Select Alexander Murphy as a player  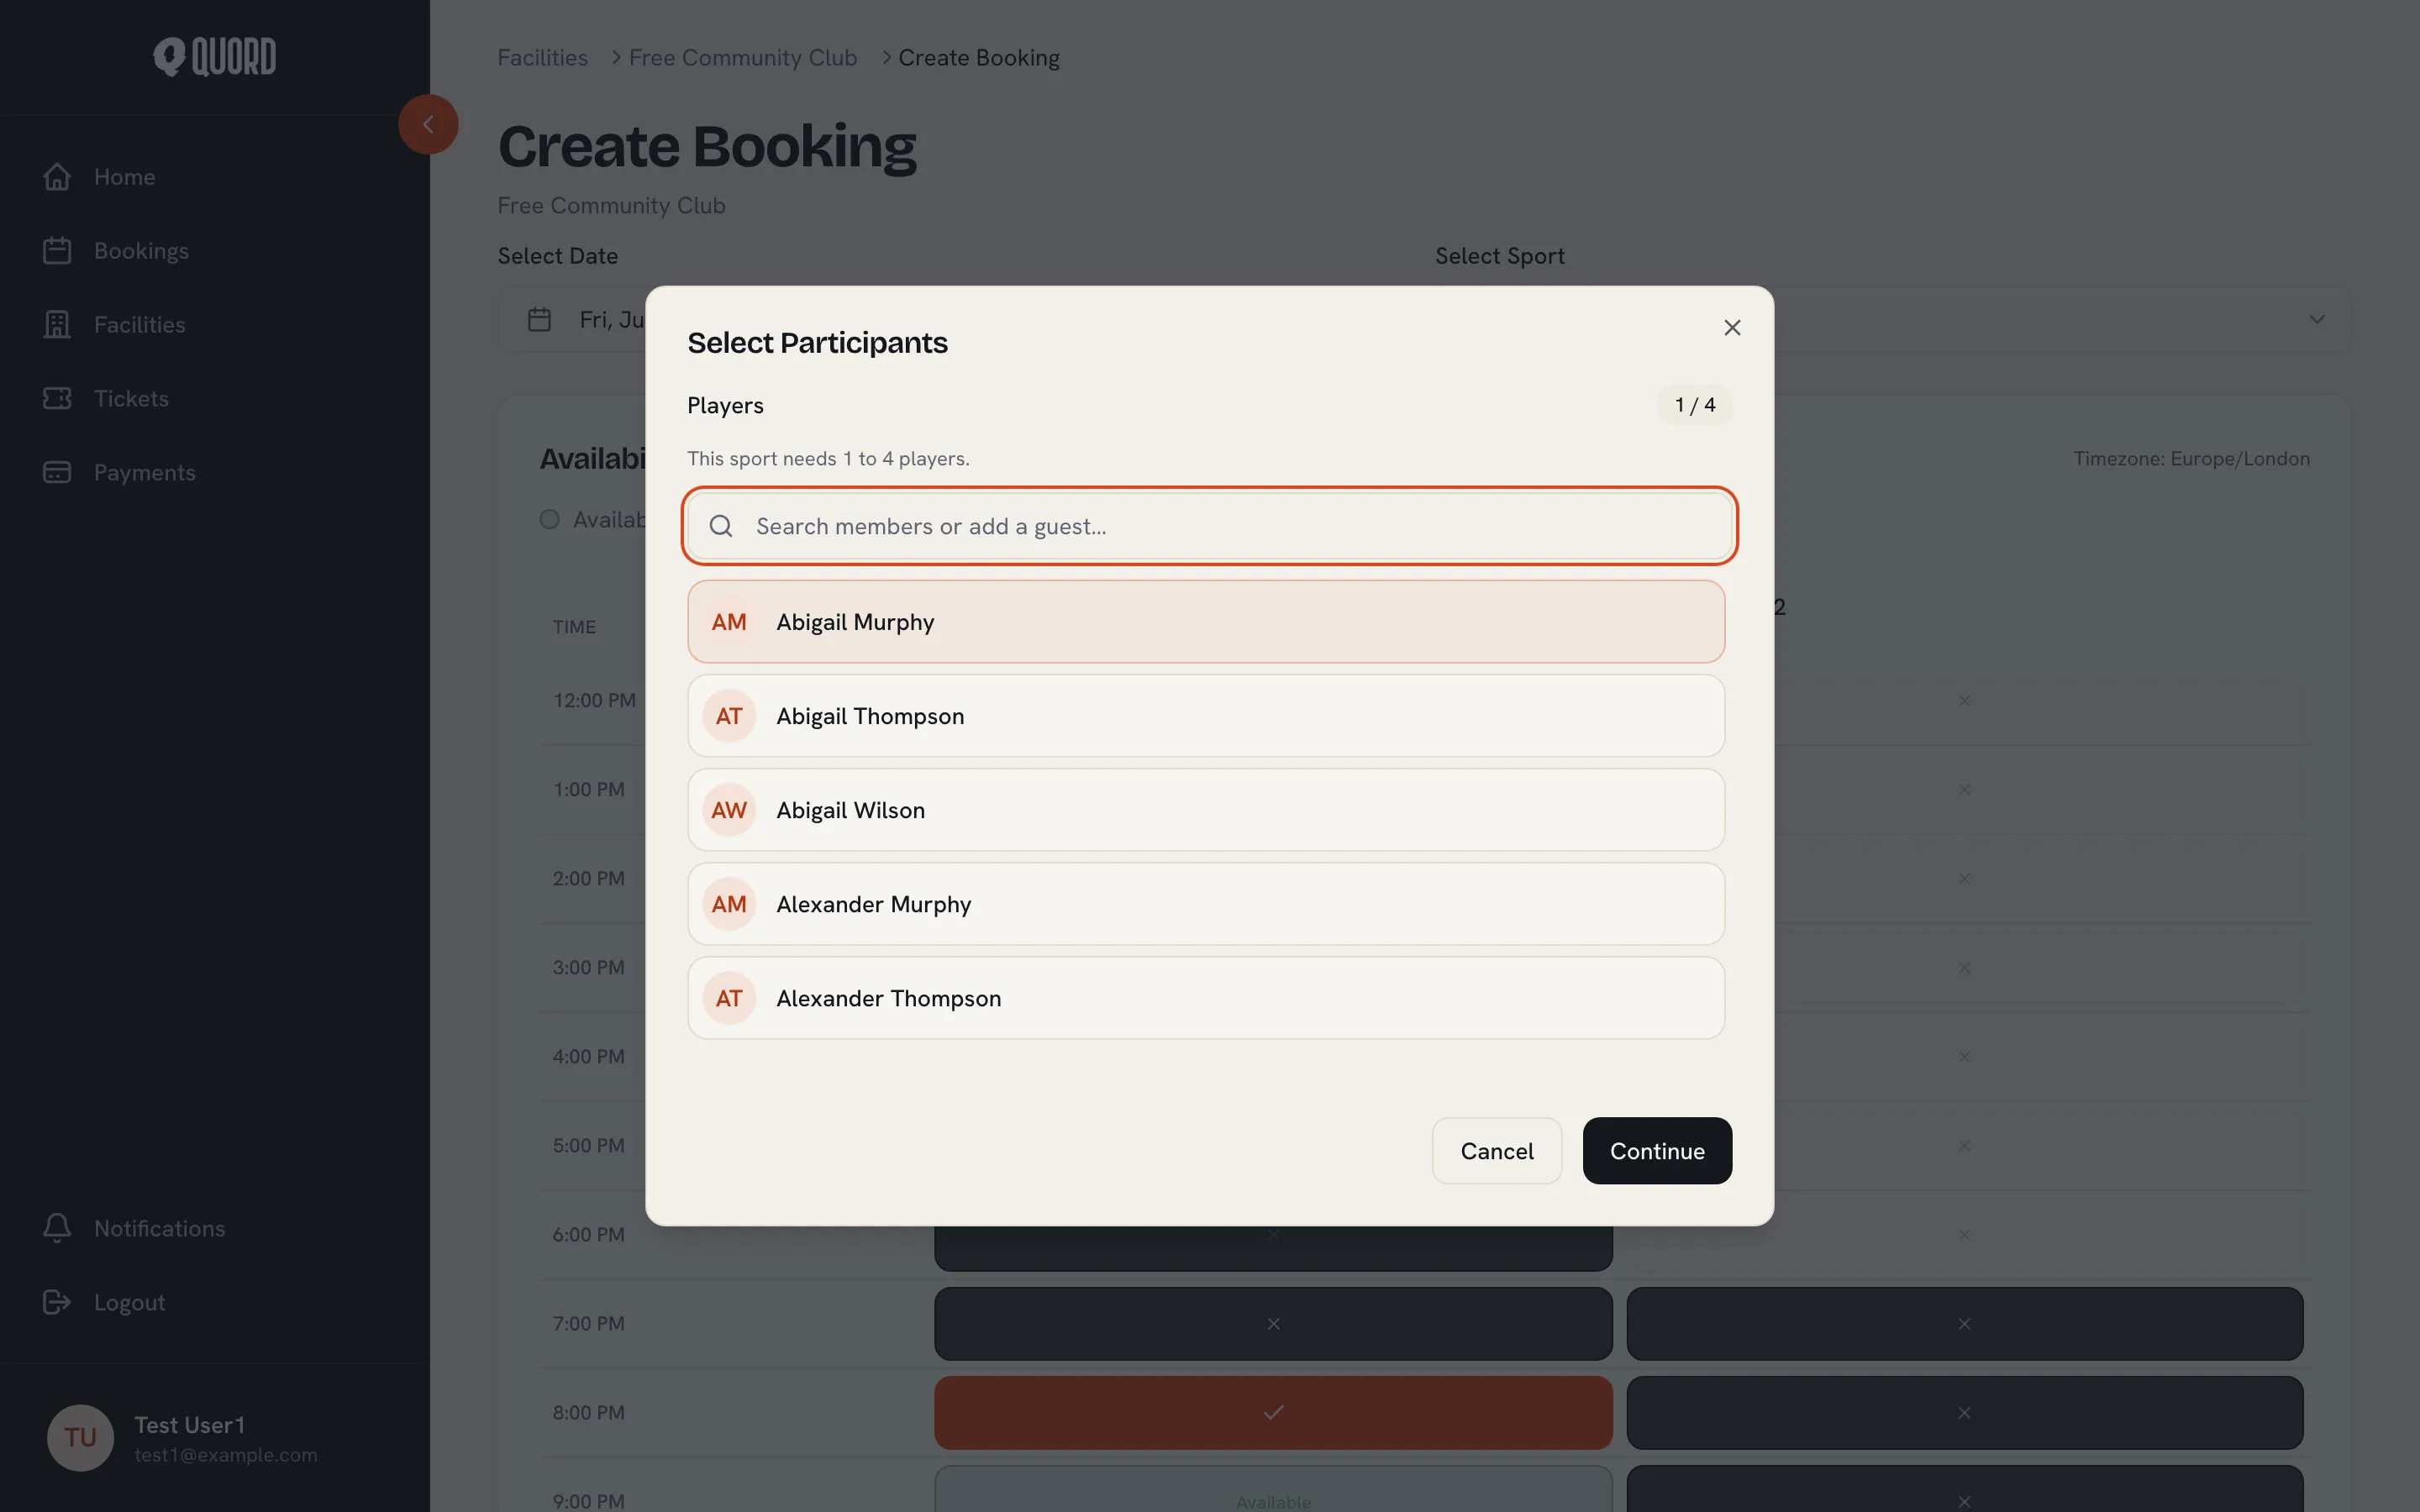coord(1206,904)
